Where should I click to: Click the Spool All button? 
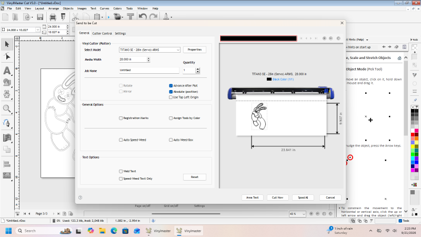pyautogui.click(x=303, y=197)
